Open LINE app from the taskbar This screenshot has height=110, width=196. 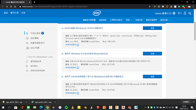(x=28, y=107)
